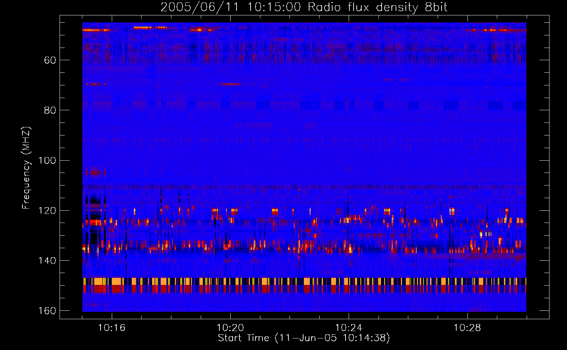Screen dimensions: 567x350
Task: Click the plot title "2005/06/11 10:15:00 Radio flux density 8bit"
Action: pos(304,7)
